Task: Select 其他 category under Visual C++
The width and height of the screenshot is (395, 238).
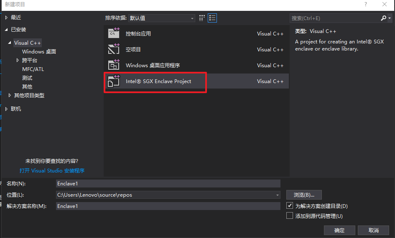Action: [27, 87]
